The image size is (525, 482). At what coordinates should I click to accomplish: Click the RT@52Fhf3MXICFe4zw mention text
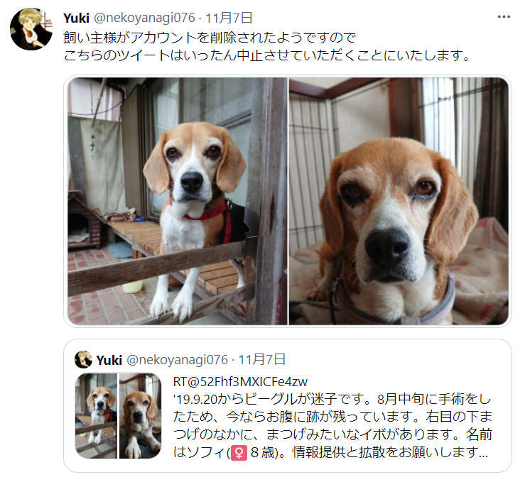240,382
